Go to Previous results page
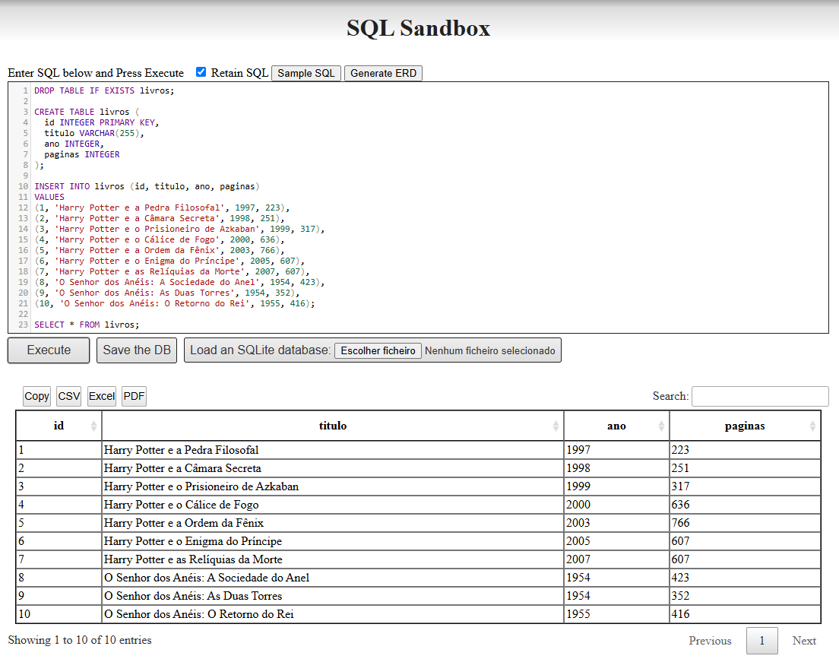The width and height of the screenshot is (839, 659). [x=710, y=641]
